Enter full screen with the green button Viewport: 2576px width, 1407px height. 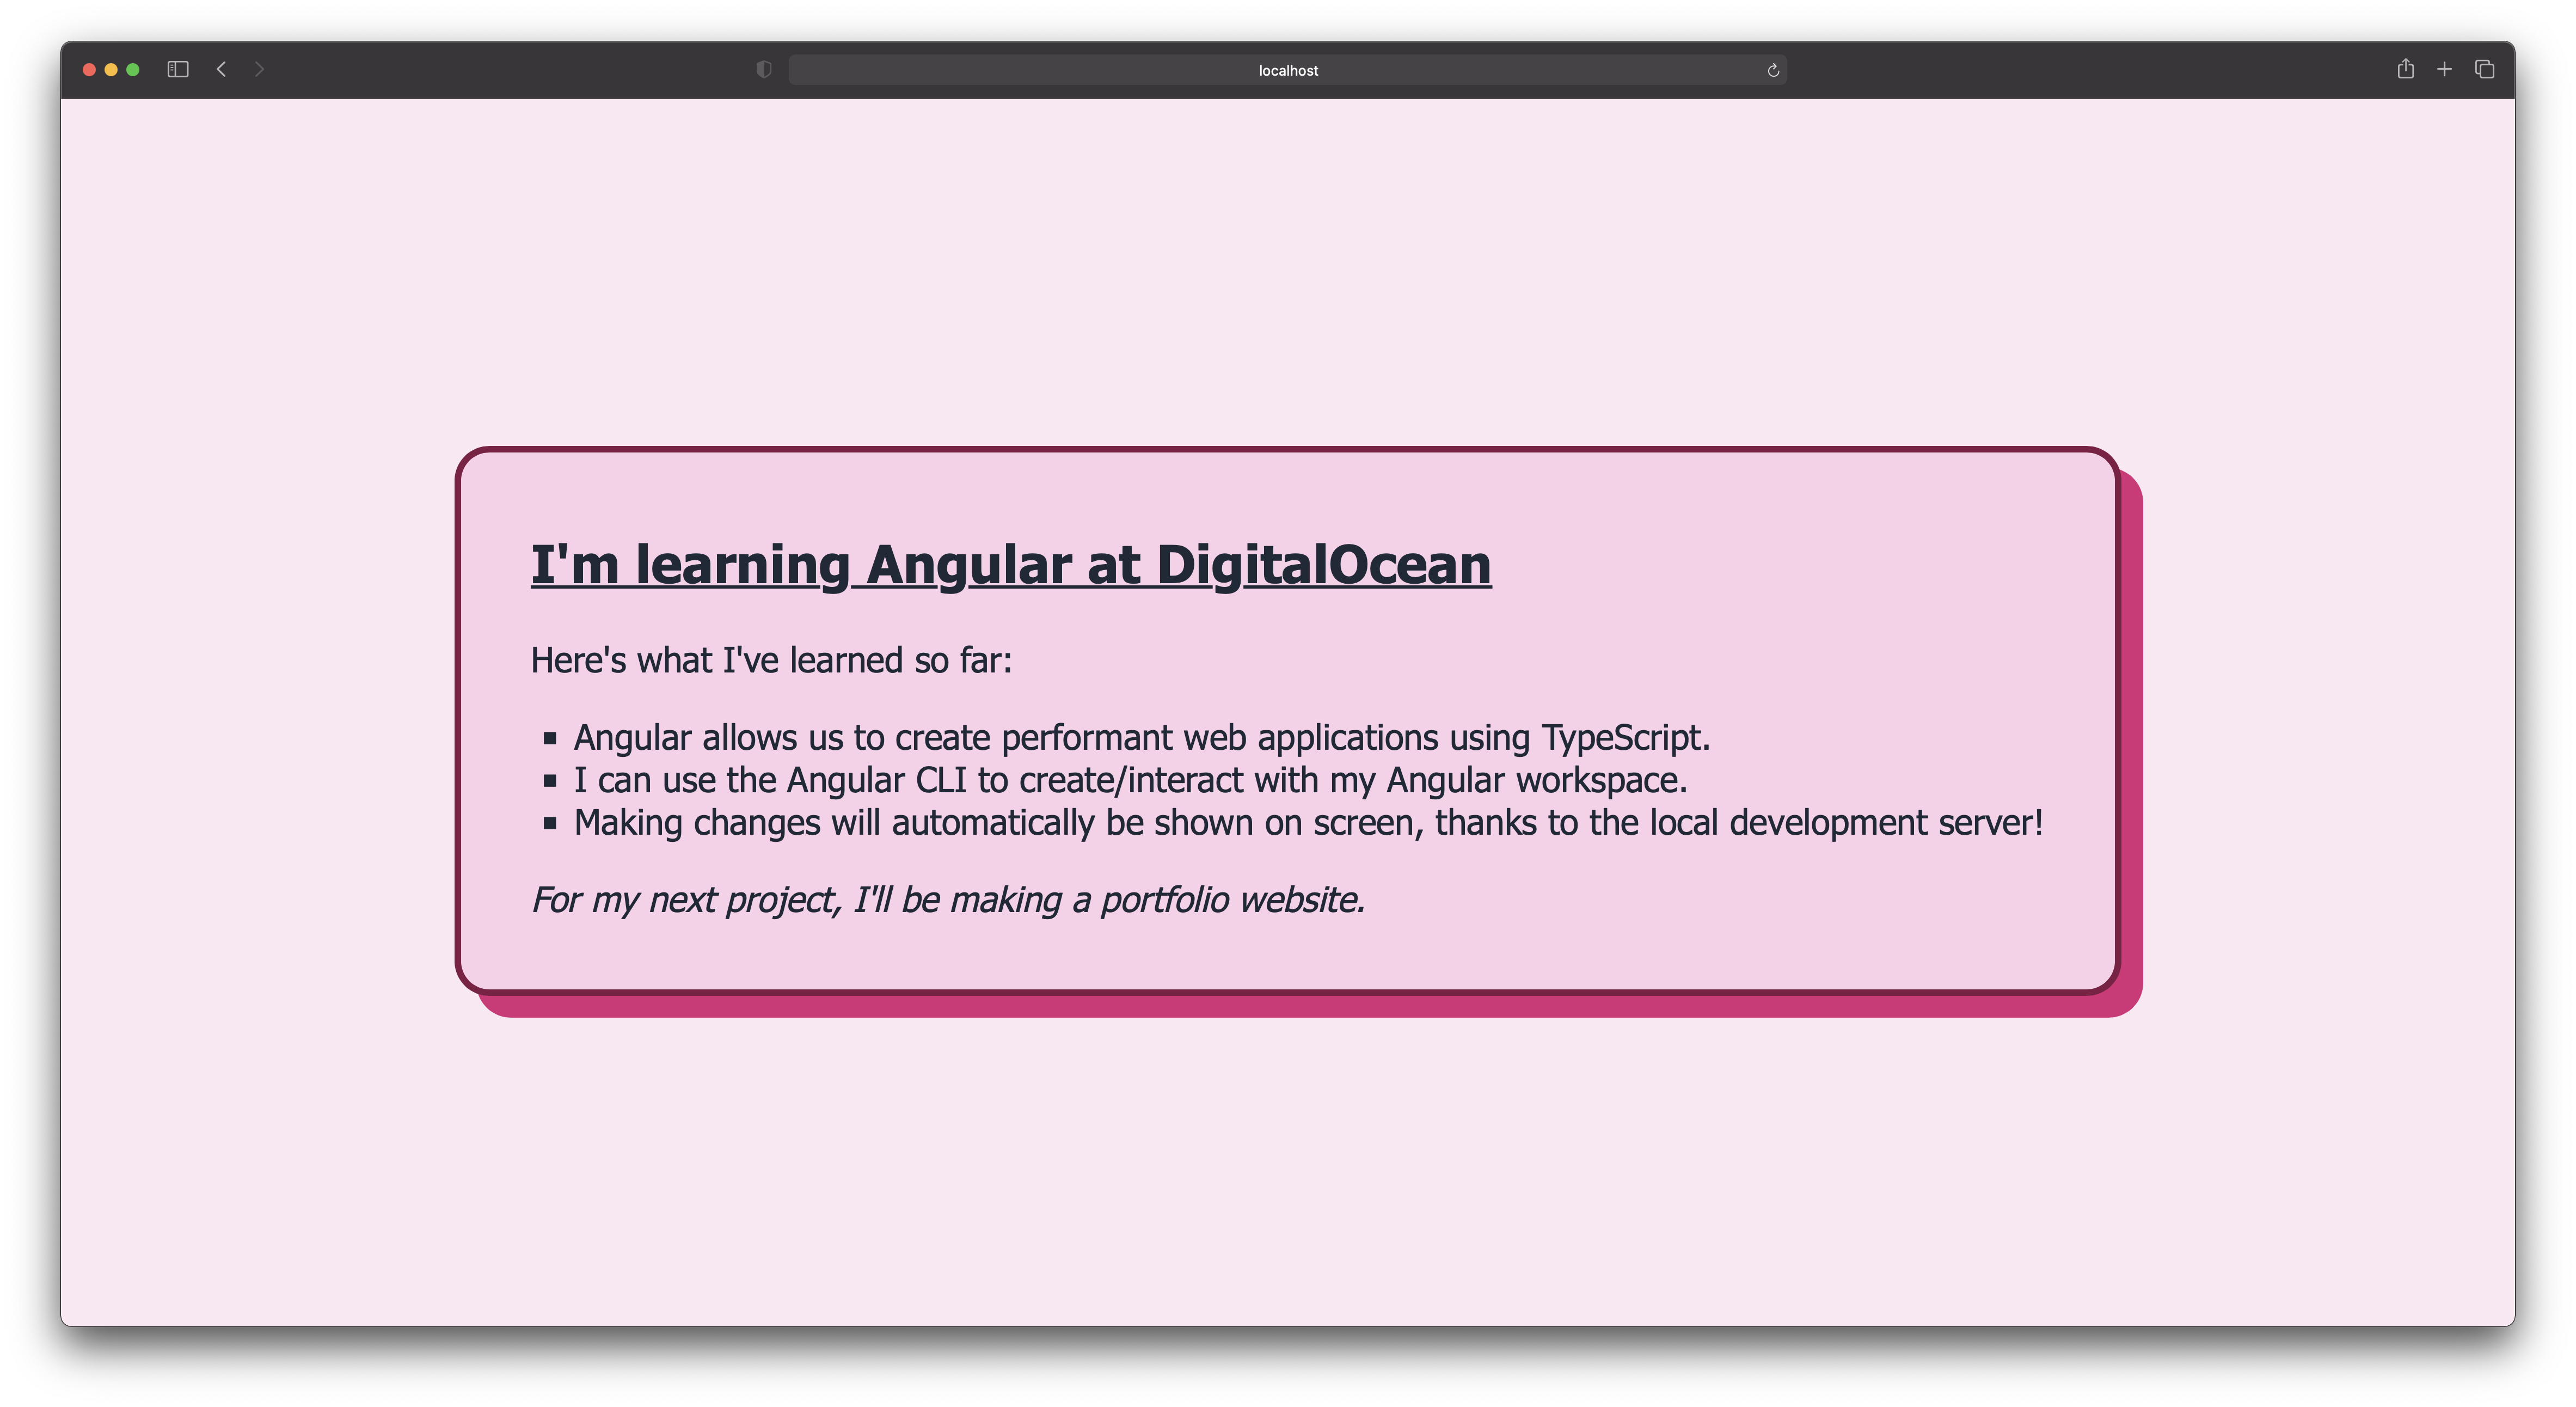click(x=133, y=69)
